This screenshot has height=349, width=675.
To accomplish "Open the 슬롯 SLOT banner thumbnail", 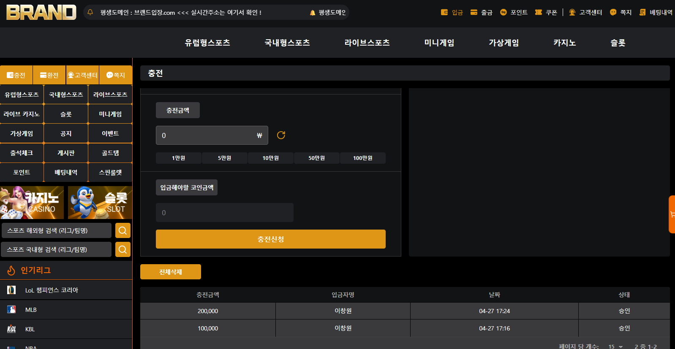I will point(100,203).
